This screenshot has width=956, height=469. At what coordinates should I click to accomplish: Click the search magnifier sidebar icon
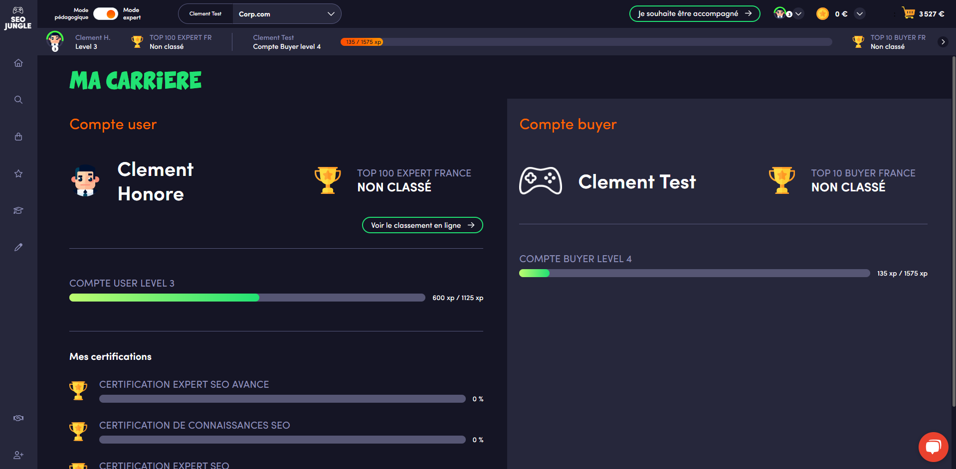[x=18, y=100]
